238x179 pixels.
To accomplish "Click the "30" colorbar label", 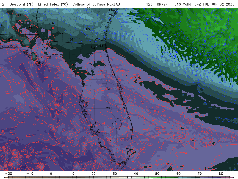I will [x=115, y=174].
